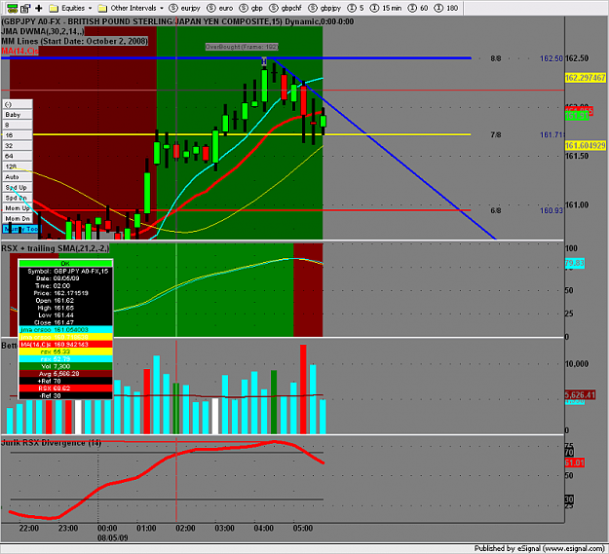Click the tall red volume bar
The image size is (609, 554).
[x=303, y=389]
